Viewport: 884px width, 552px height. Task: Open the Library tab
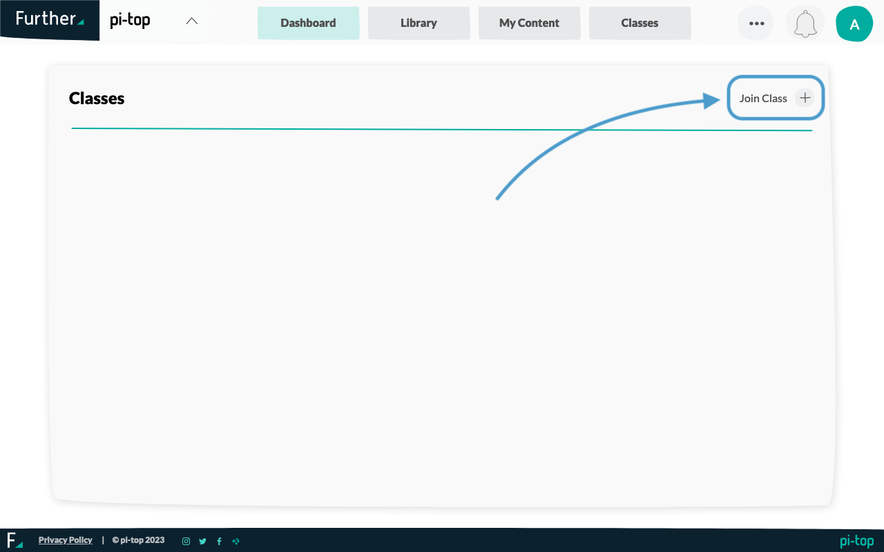pyautogui.click(x=419, y=23)
